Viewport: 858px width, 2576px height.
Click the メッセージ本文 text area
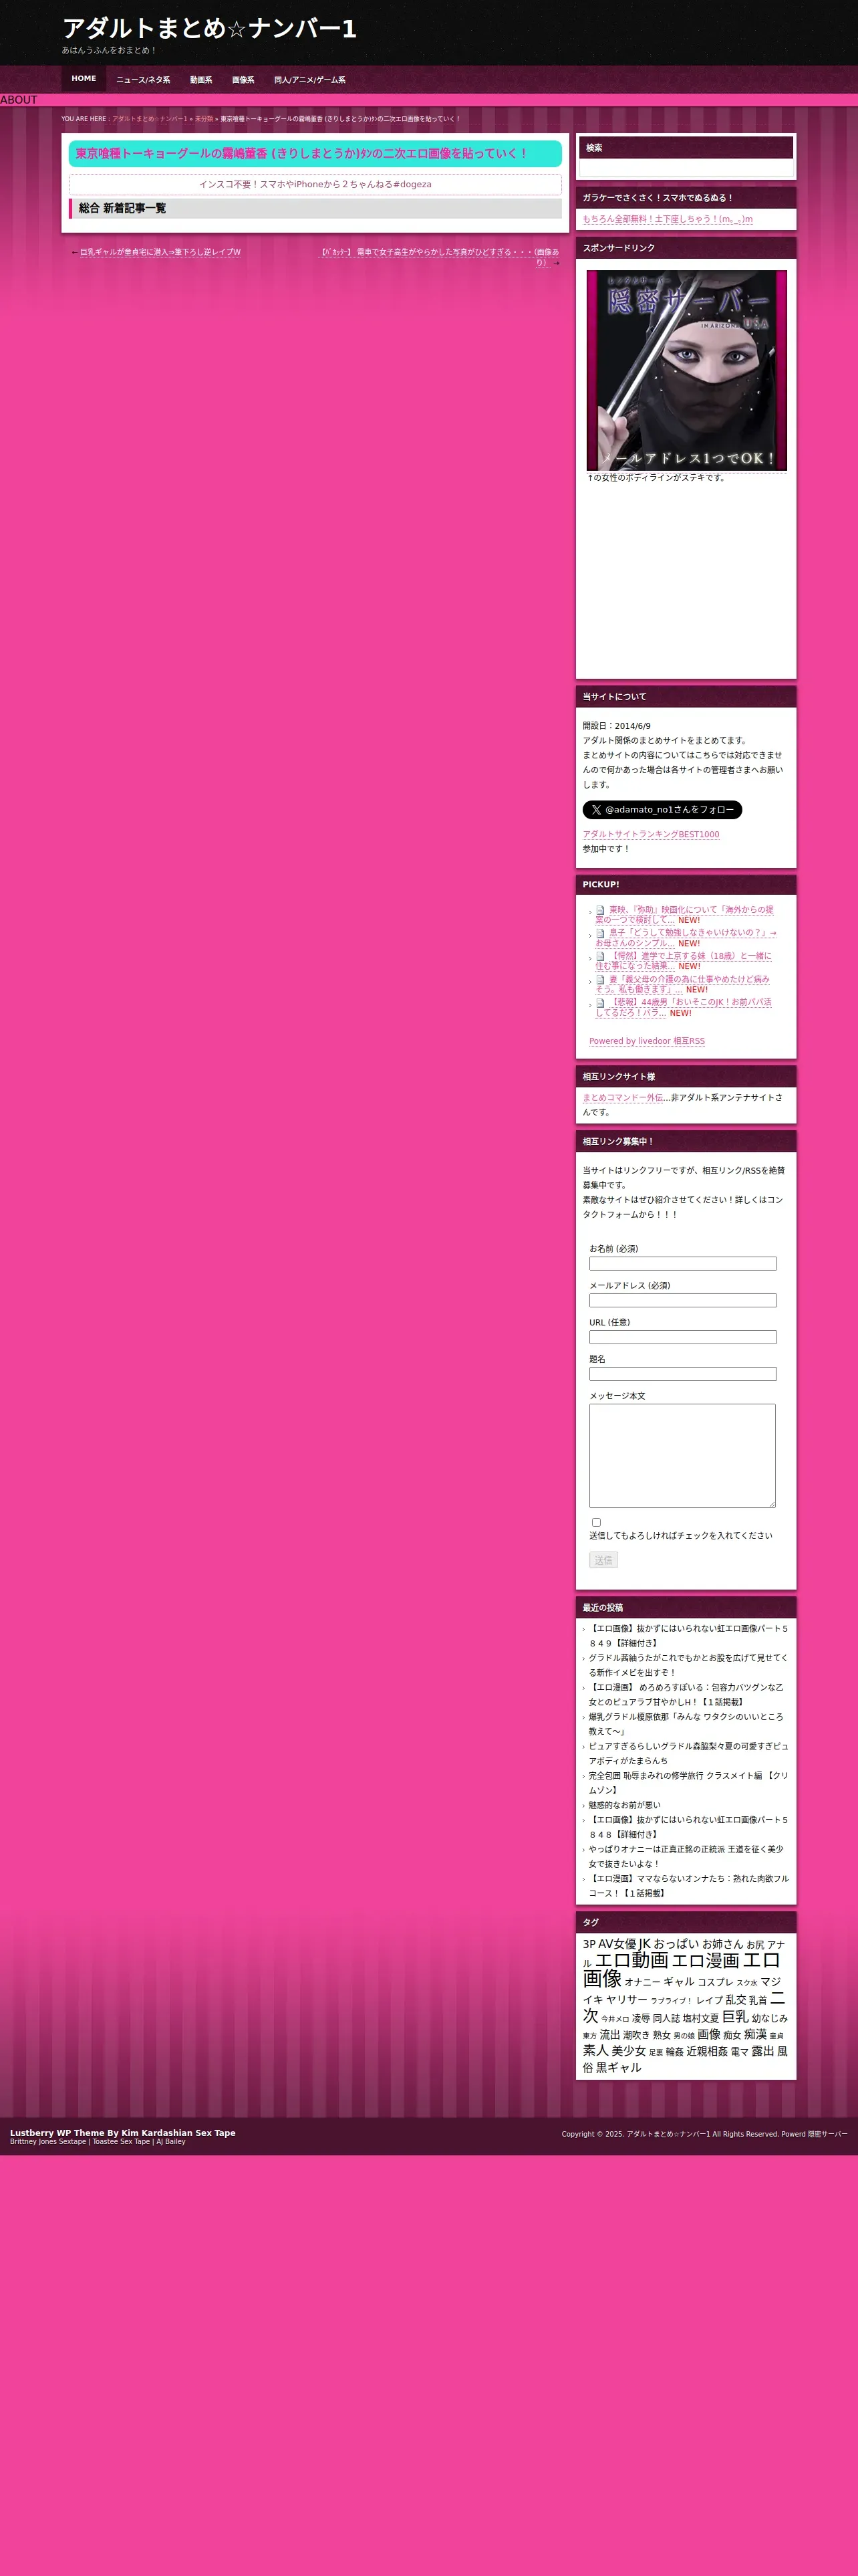coord(682,1456)
